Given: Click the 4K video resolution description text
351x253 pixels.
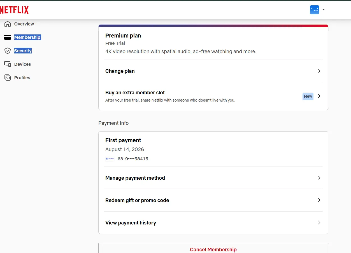Looking at the screenshot, I should coord(181,51).
